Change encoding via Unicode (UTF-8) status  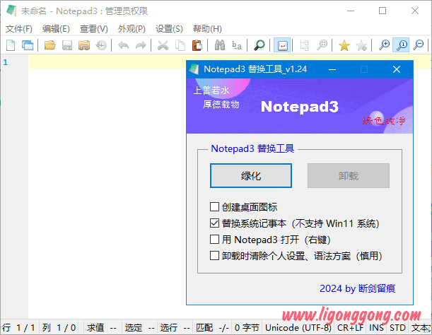tap(298, 327)
